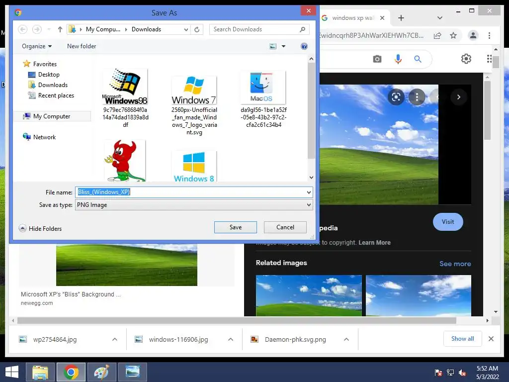Change the folder view icon
509x382 pixels.
(x=273, y=46)
